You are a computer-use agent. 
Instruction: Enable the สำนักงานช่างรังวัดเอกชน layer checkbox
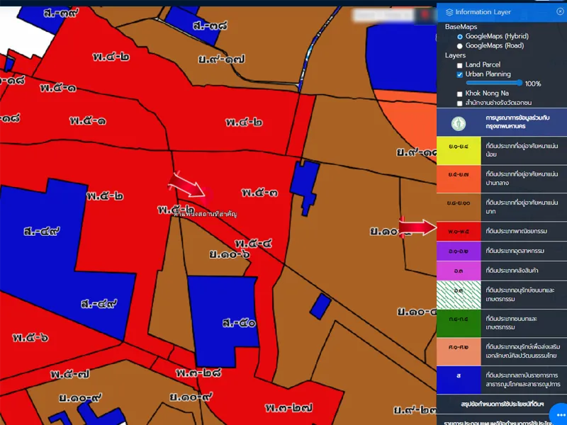(x=460, y=103)
